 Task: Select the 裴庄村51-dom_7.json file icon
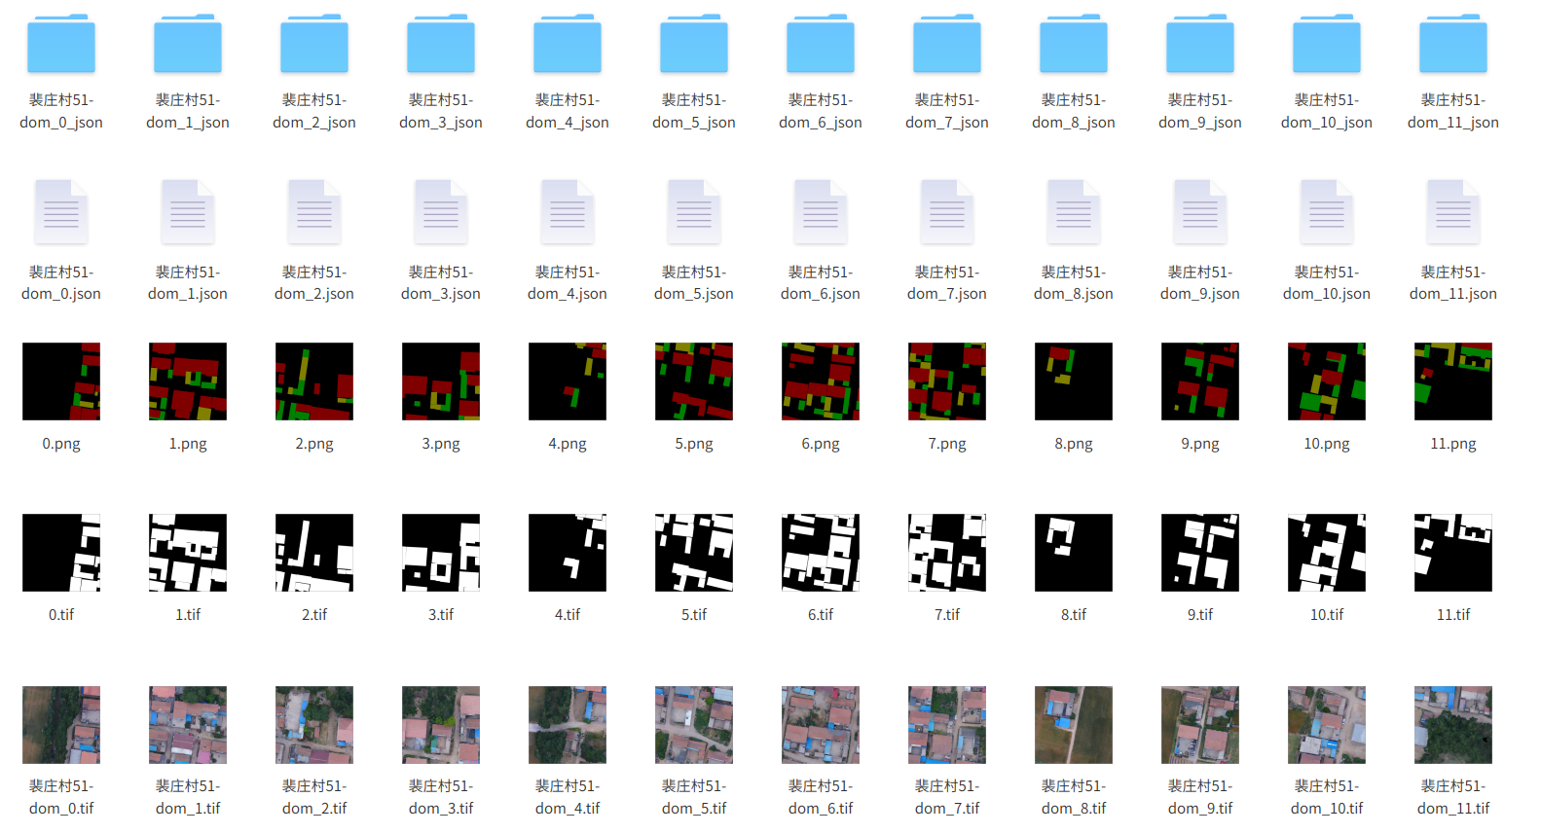(947, 211)
